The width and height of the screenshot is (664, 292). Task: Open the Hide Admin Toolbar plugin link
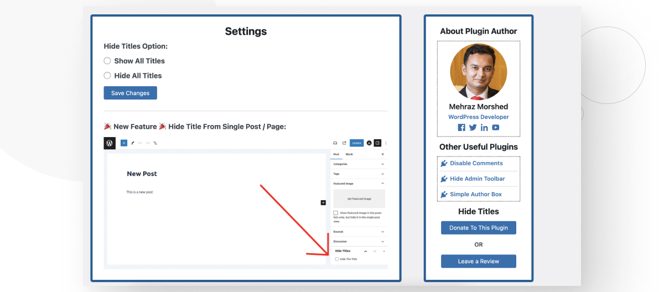coord(478,179)
